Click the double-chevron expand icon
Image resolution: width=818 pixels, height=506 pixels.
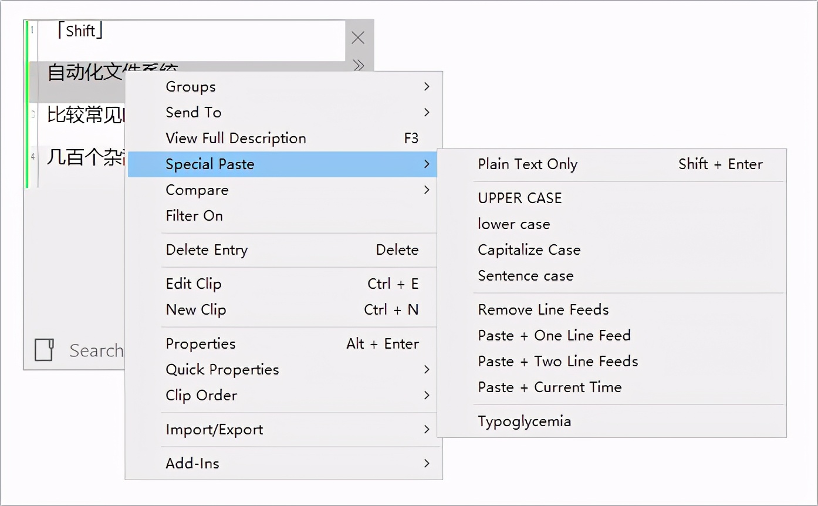359,65
